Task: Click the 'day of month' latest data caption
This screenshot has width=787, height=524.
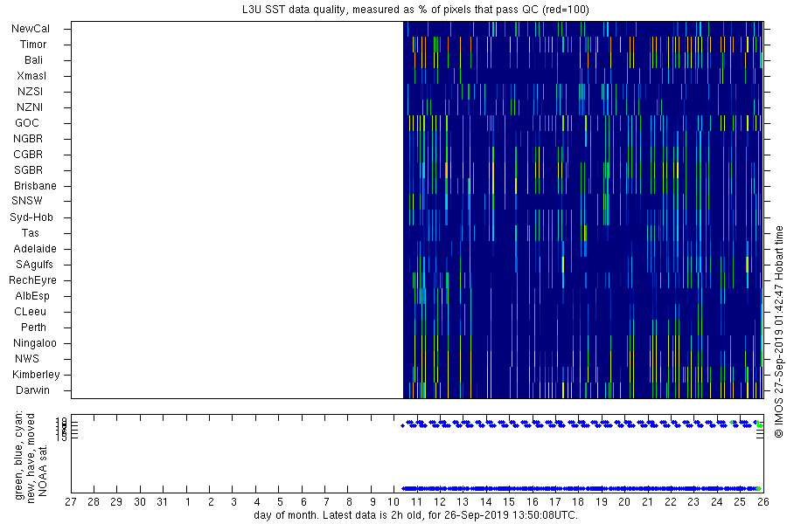Action: (415, 515)
